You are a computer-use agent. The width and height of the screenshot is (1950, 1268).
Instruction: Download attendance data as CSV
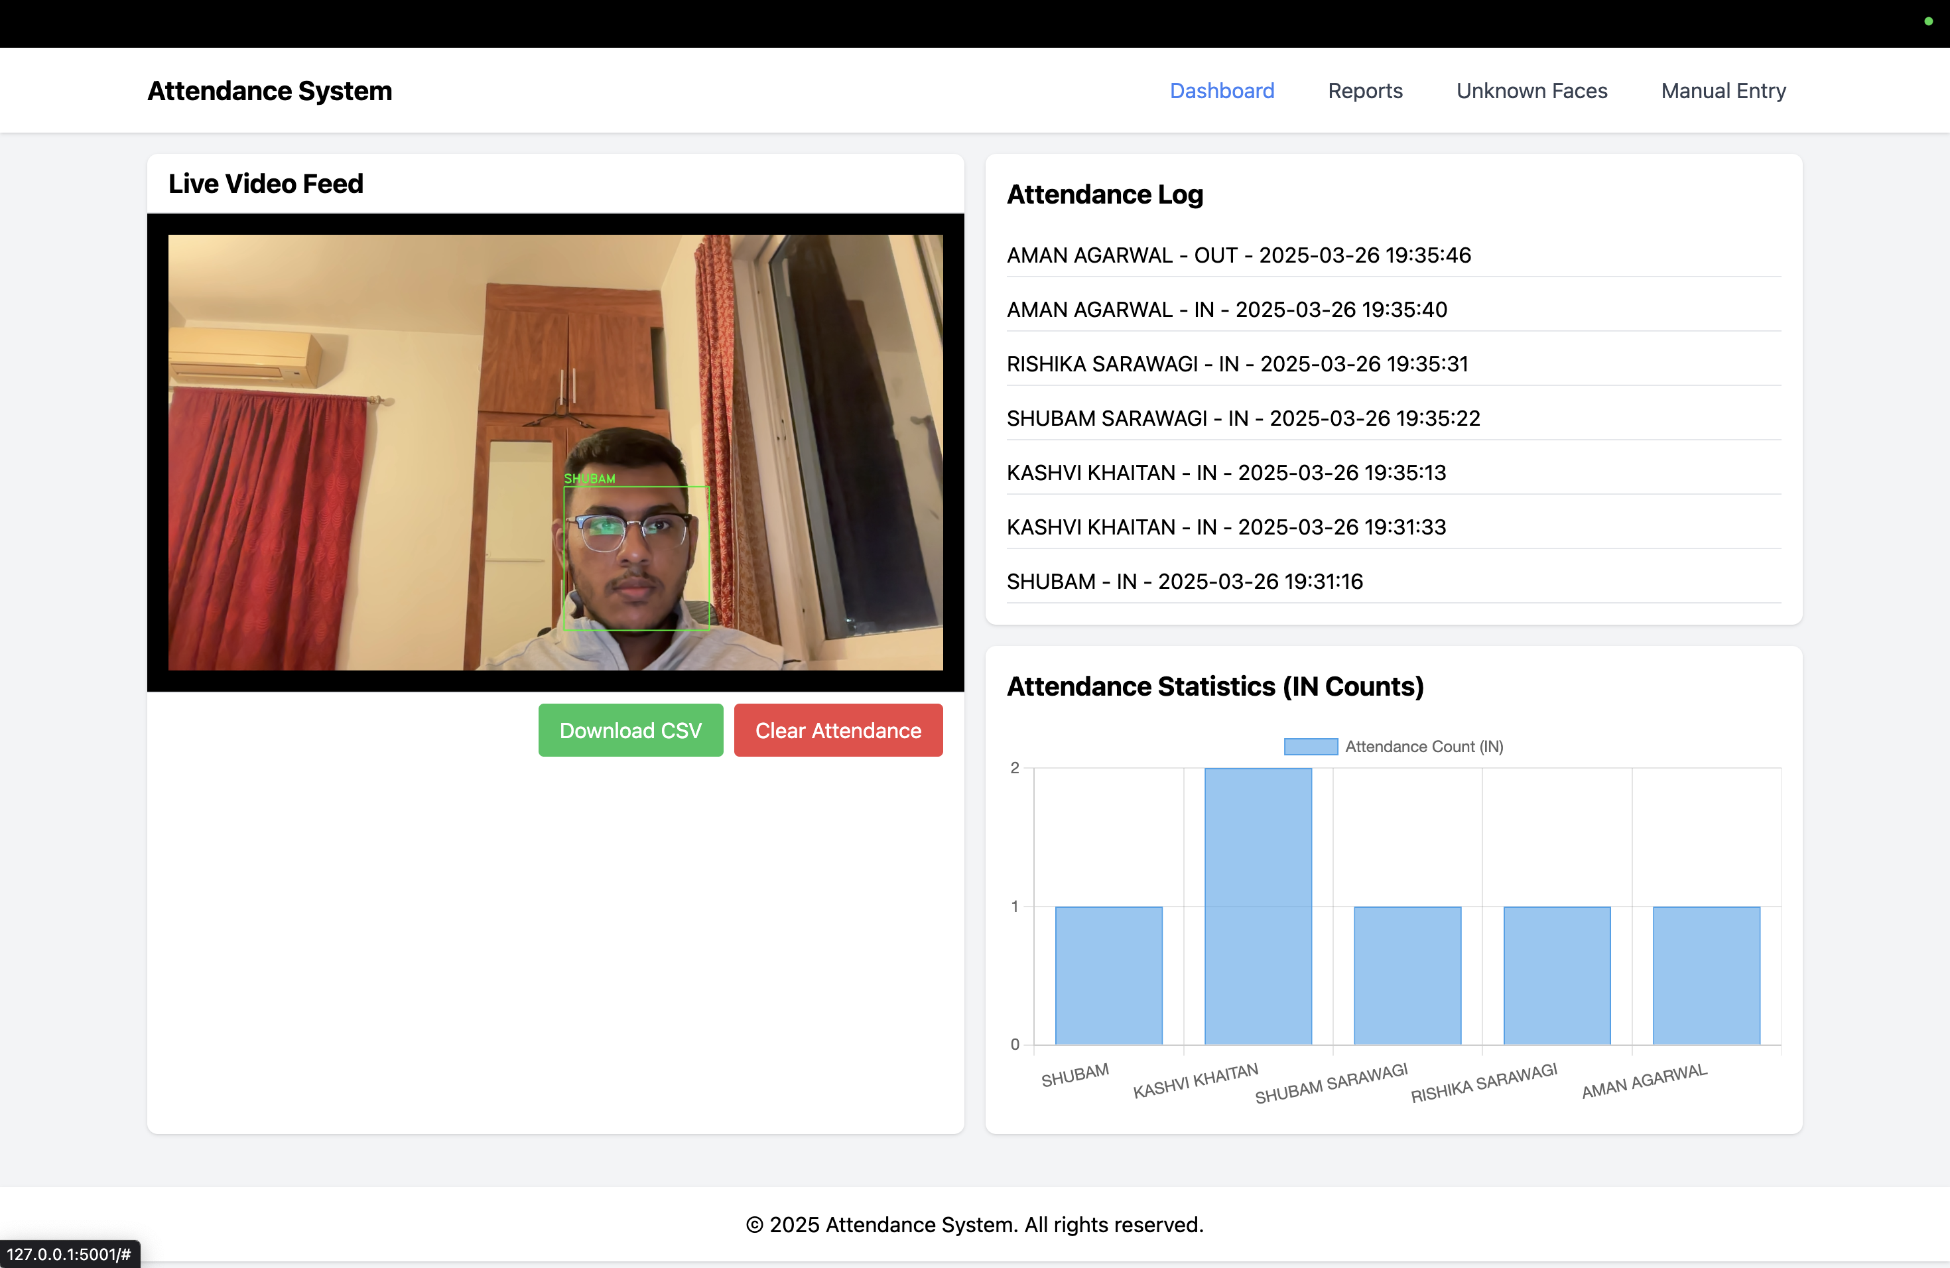tap(630, 730)
